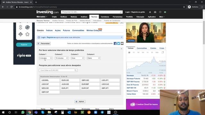Open the Windows Start menu

point(3,112)
